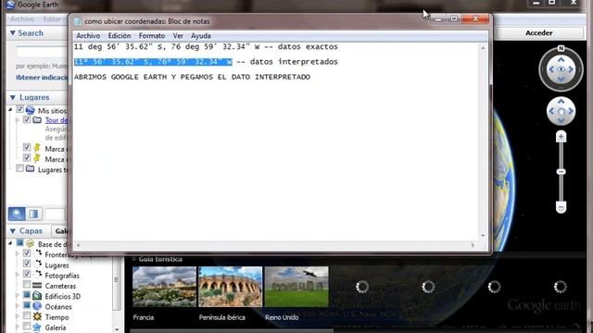Click the Tour folder icon
Screen dimensions: 593x333
click(37, 120)
